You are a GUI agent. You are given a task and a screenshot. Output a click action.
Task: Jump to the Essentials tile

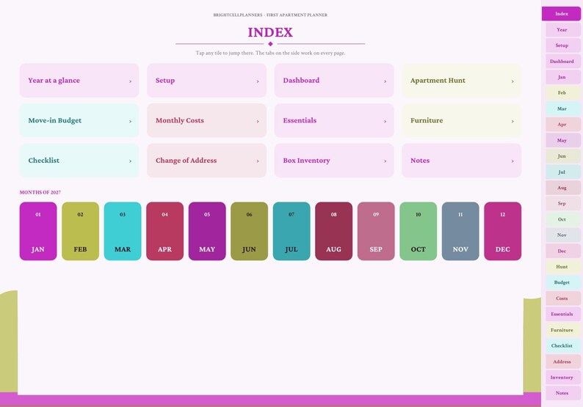coord(334,120)
